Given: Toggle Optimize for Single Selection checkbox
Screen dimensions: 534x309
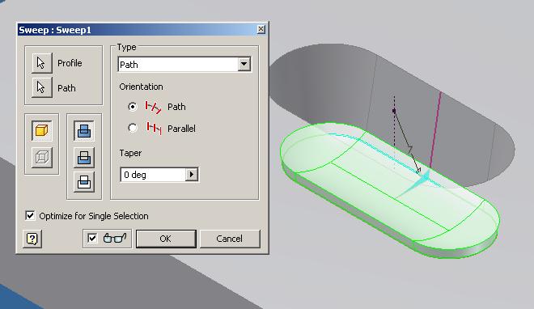Looking at the screenshot, I should (30, 215).
